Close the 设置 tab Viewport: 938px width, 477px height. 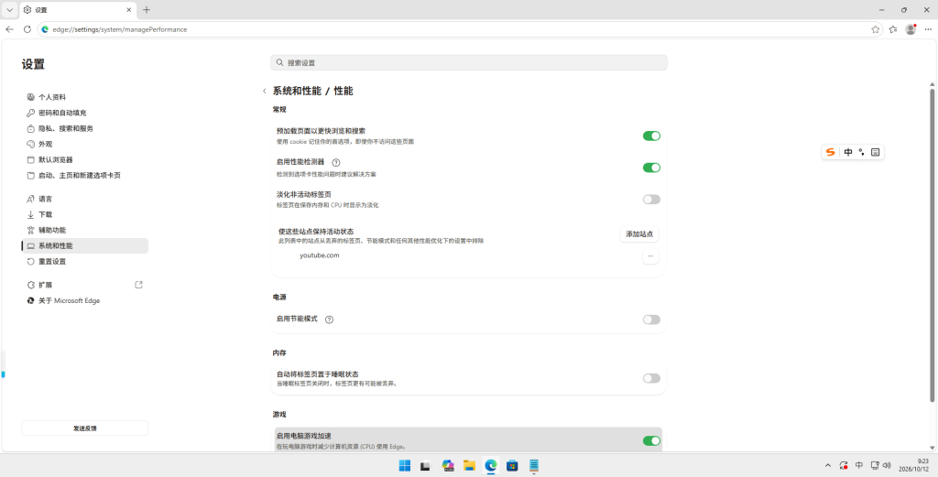pos(129,9)
